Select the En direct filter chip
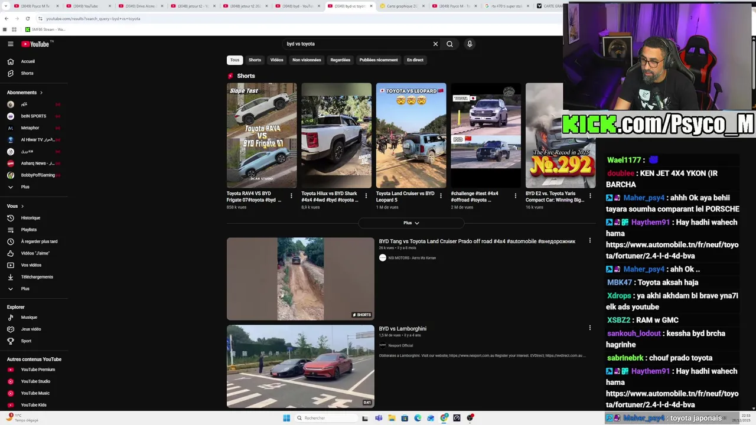The height and width of the screenshot is (425, 756). click(415, 60)
